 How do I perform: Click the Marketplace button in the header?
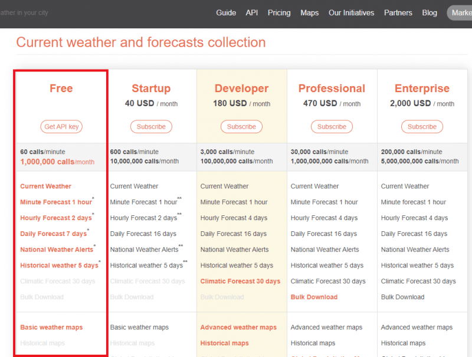460,13
